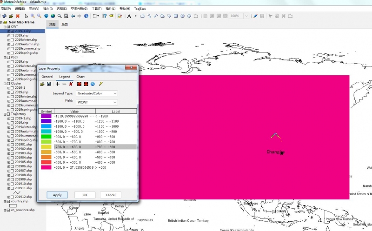This screenshot has width=372, height=231.
Task: Click the remove break minus icon
Action: point(64,84)
